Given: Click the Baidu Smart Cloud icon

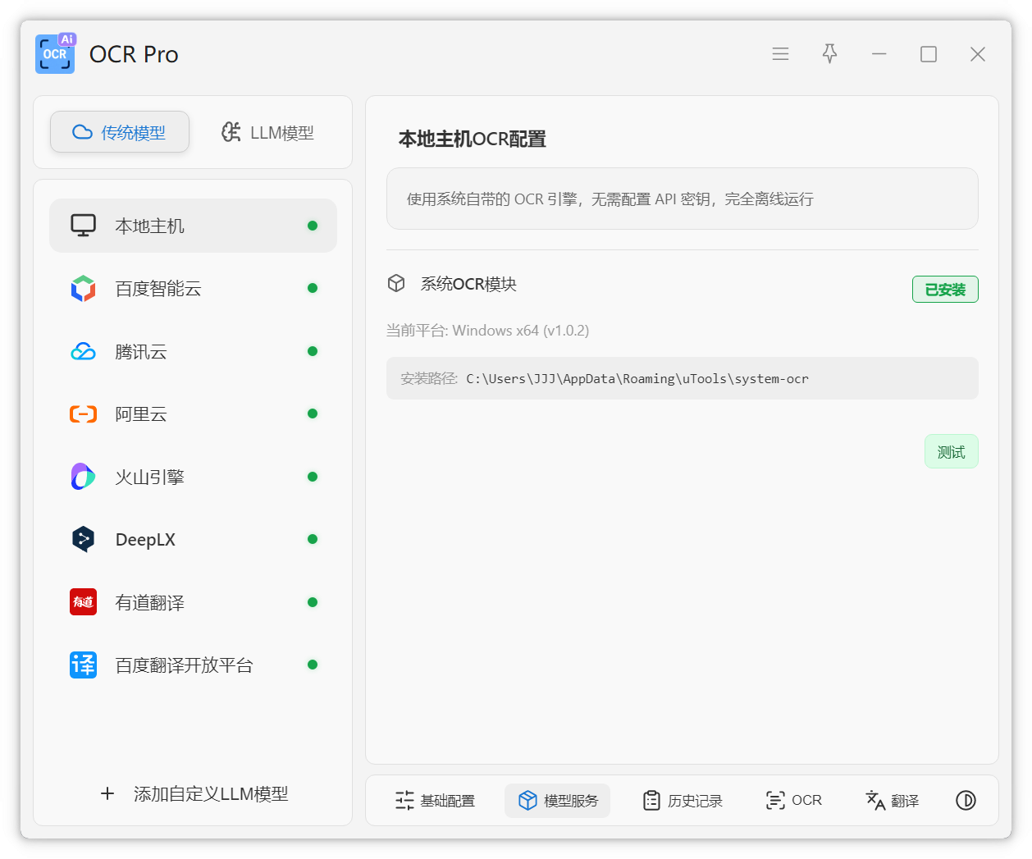Looking at the screenshot, I should (83, 289).
